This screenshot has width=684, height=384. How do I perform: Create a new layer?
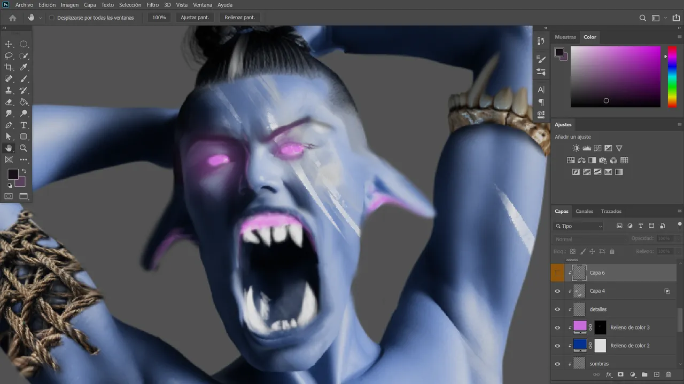pyautogui.click(x=657, y=375)
